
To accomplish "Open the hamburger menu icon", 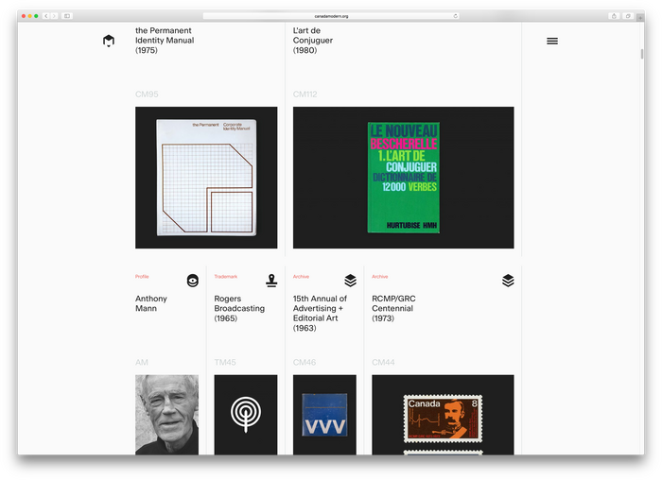I will tap(551, 41).
